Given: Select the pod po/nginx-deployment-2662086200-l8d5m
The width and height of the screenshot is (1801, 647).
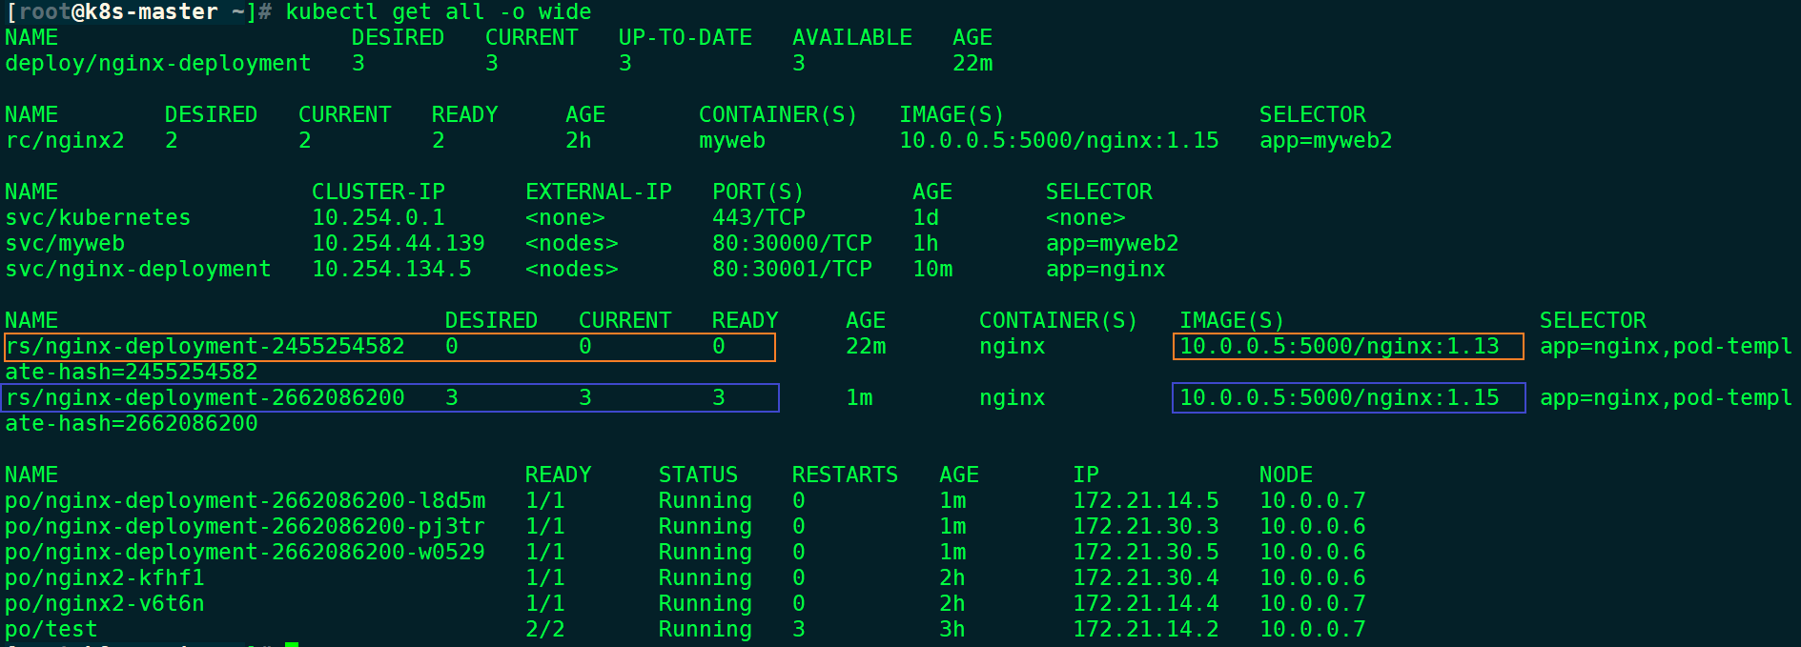Looking at the screenshot, I should (x=245, y=501).
